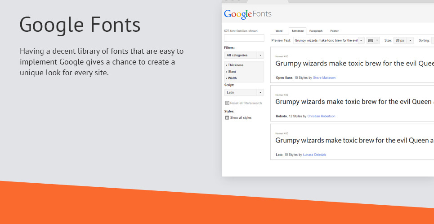Open the Preview Text dropdown arrow
This screenshot has width=434, height=224.
[x=362, y=40]
